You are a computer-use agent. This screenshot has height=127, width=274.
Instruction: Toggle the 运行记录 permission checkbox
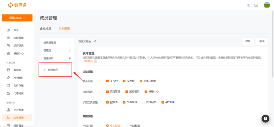[127, 92]
